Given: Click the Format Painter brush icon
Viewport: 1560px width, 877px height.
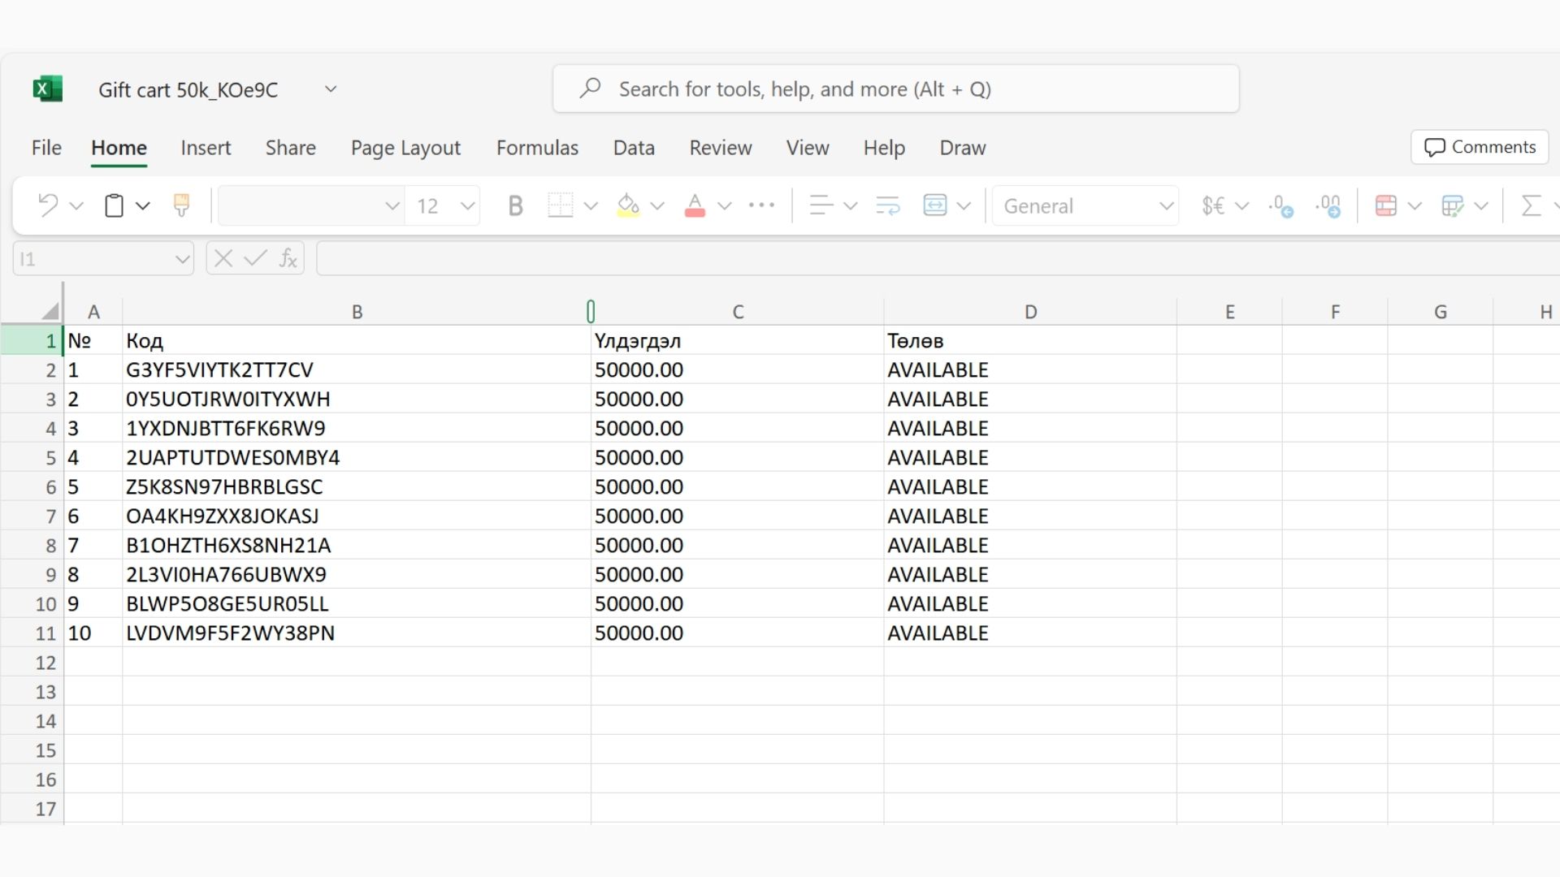Looking at the screenshot, I should click(x=181, y=205).
